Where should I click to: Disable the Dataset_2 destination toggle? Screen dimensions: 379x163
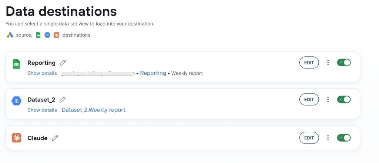[x=344, y=99]
